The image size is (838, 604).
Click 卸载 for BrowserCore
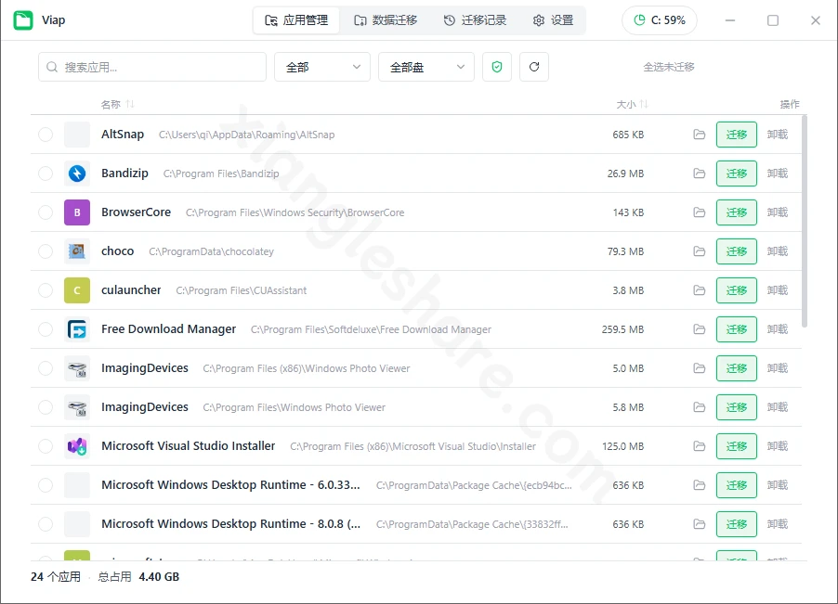tap(778, 212)
